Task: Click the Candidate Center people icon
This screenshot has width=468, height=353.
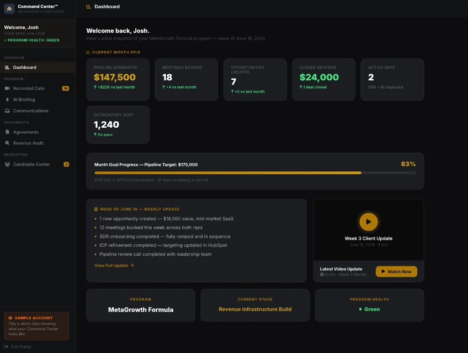Action: tap(7, 165)
